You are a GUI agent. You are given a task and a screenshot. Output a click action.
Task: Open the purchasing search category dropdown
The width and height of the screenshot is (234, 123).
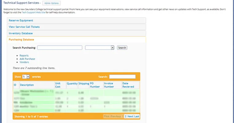[x=100, y=48]
